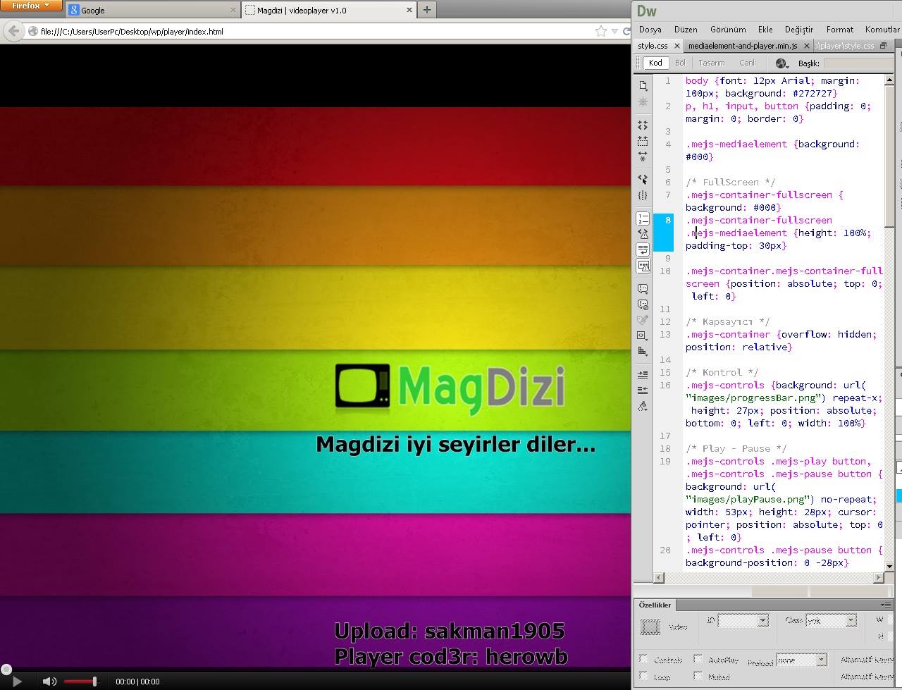
Task: Mute the player using the speaker icon
Action: coord(49,681)
